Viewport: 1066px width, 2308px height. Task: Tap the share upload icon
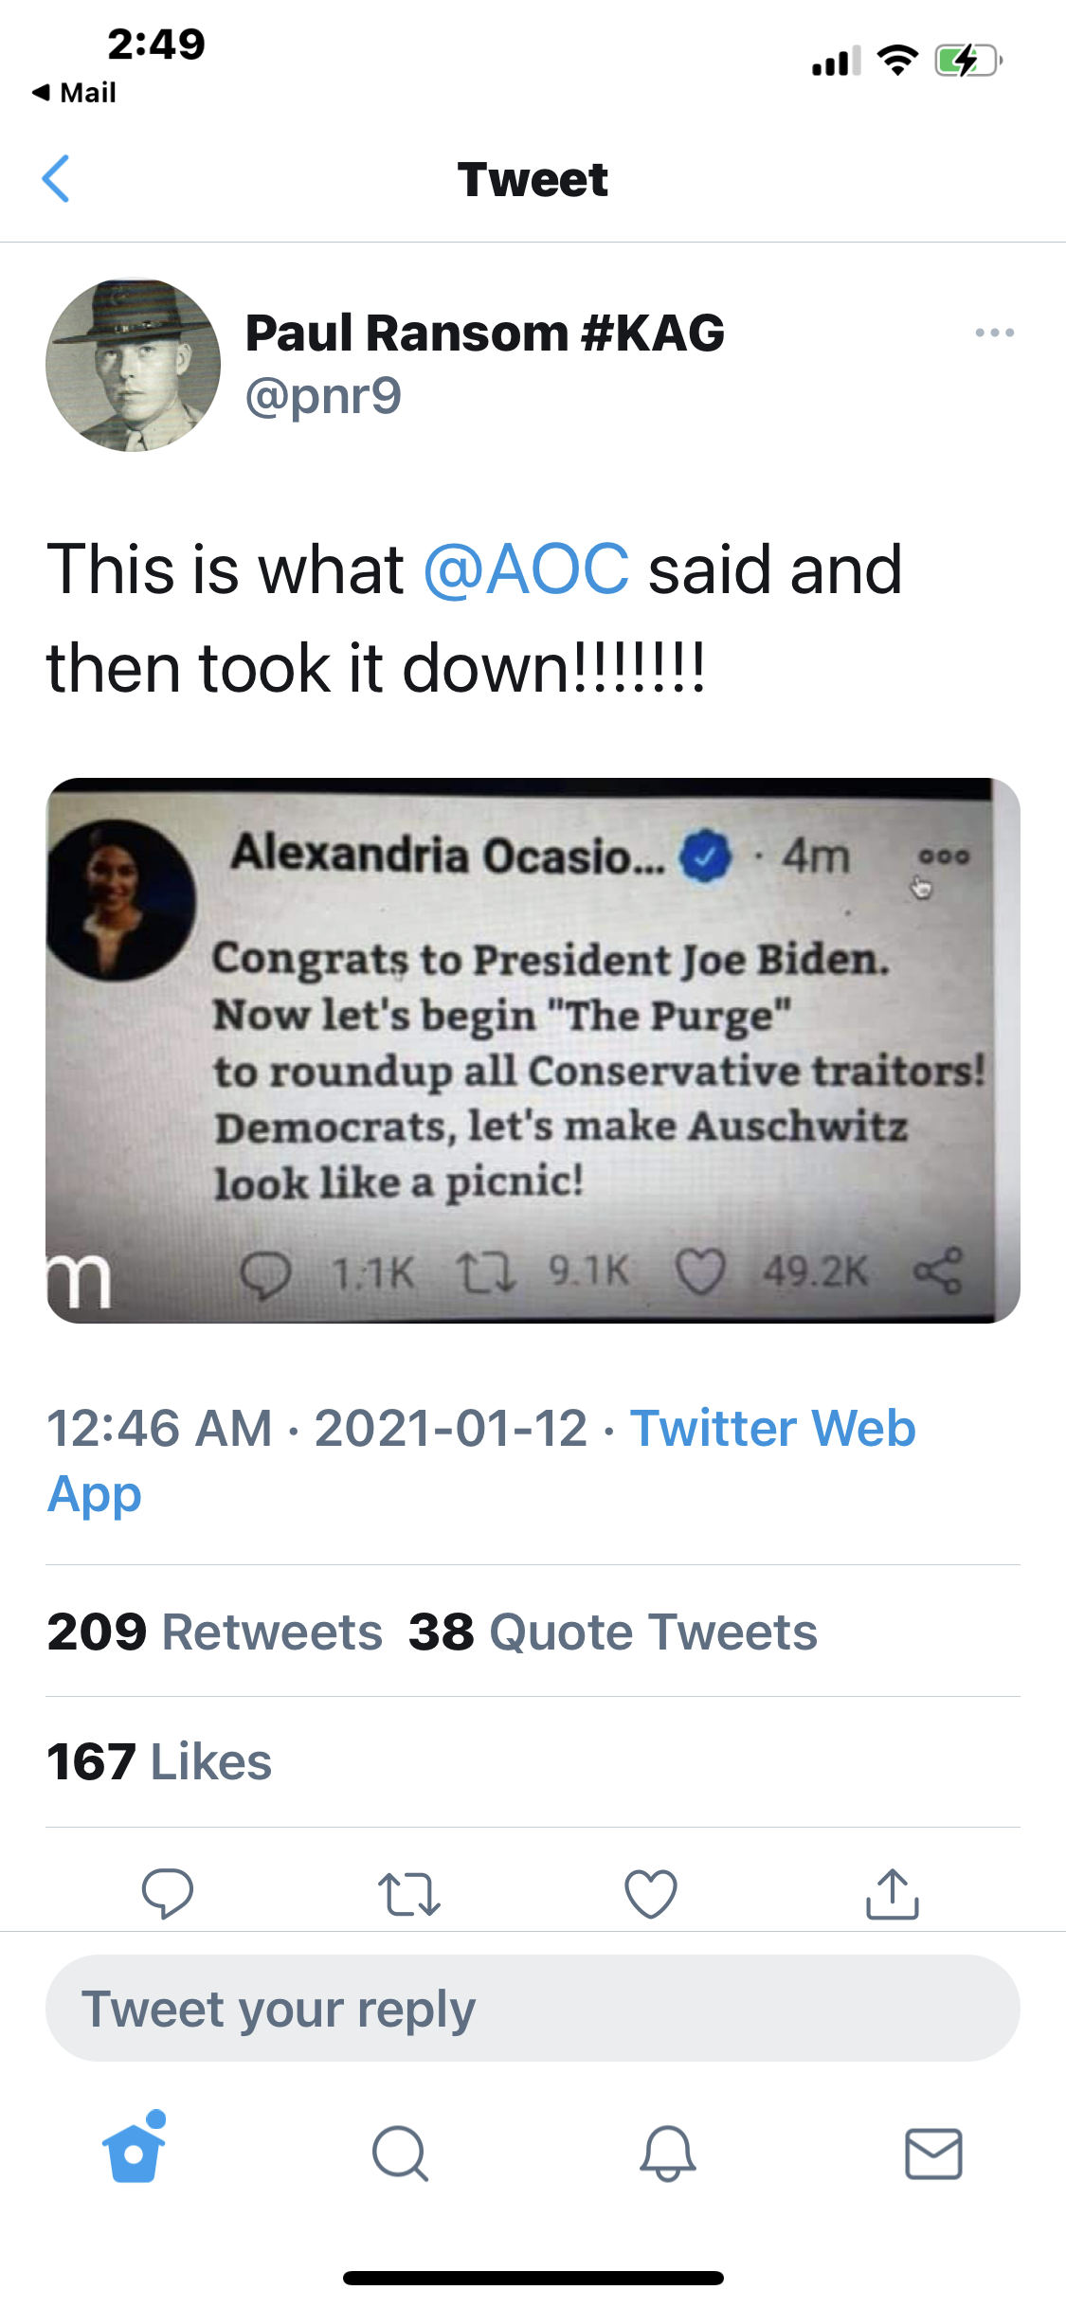(892, 1893)
